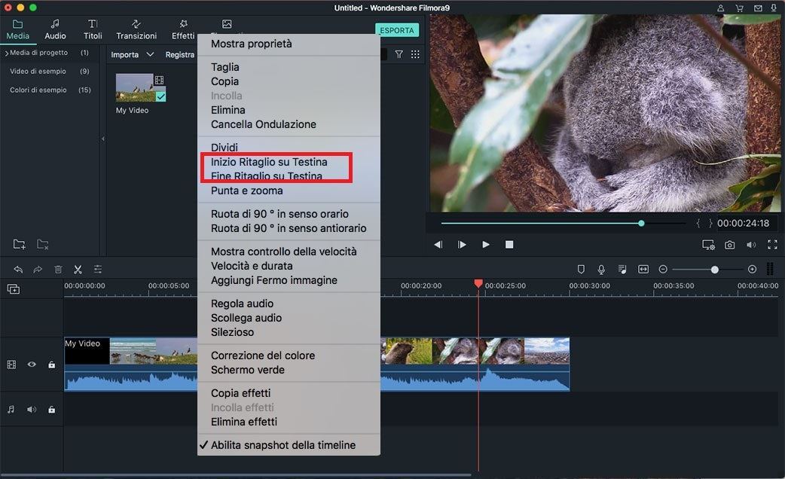
Task: Switch to the Audio tab
Action: pyautogui.click(x=55, y=30)
